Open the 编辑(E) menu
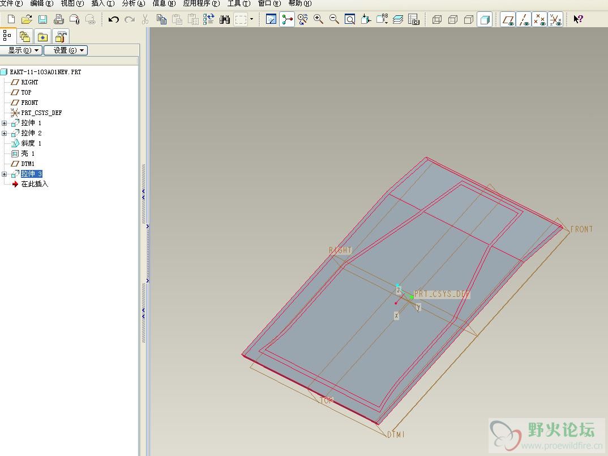This screenshot has height=456, width=608. 41,3
